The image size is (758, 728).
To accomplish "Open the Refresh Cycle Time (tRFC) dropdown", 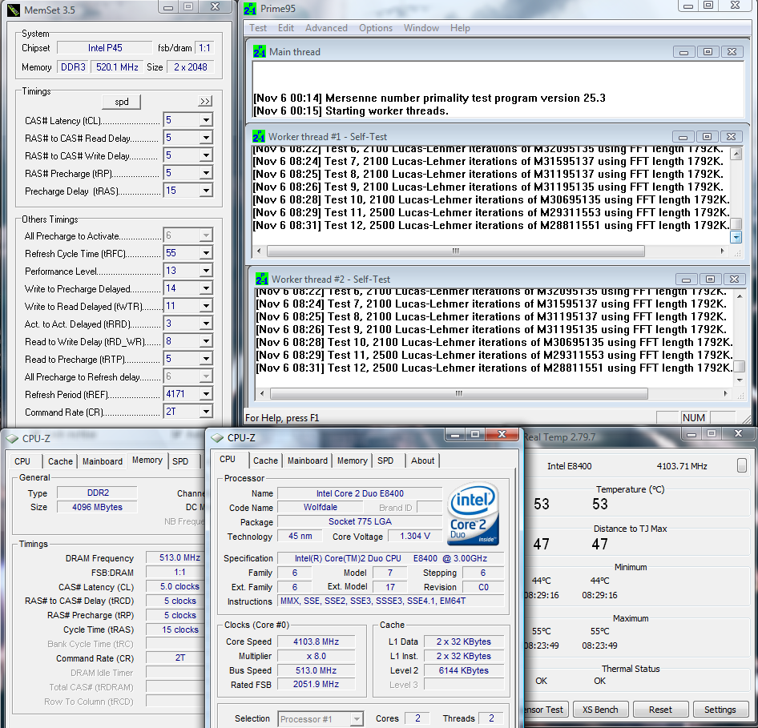I will (206, 254).
